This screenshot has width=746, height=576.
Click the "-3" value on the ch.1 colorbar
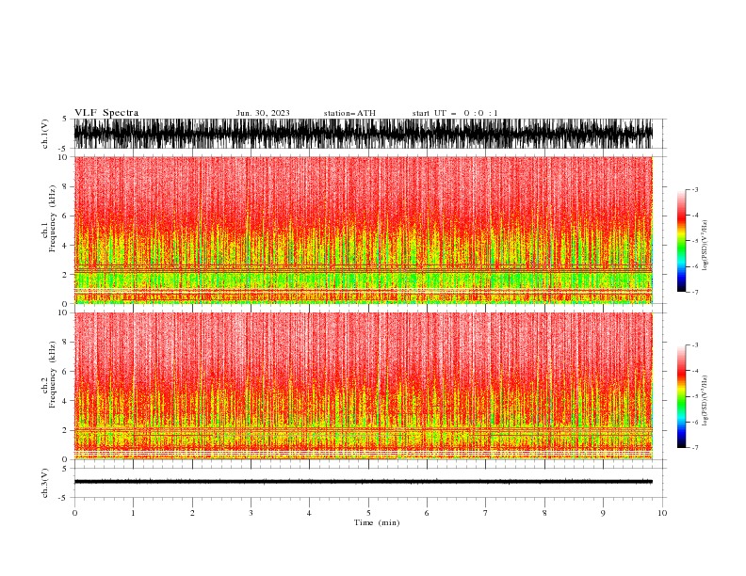point(694,189)
